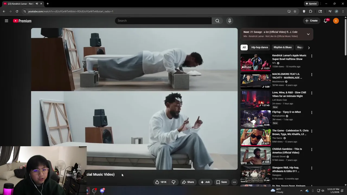Screen dimensions: 347x195
Task: Select the partially visible Rapp filter chip
Action: [300, 47]
